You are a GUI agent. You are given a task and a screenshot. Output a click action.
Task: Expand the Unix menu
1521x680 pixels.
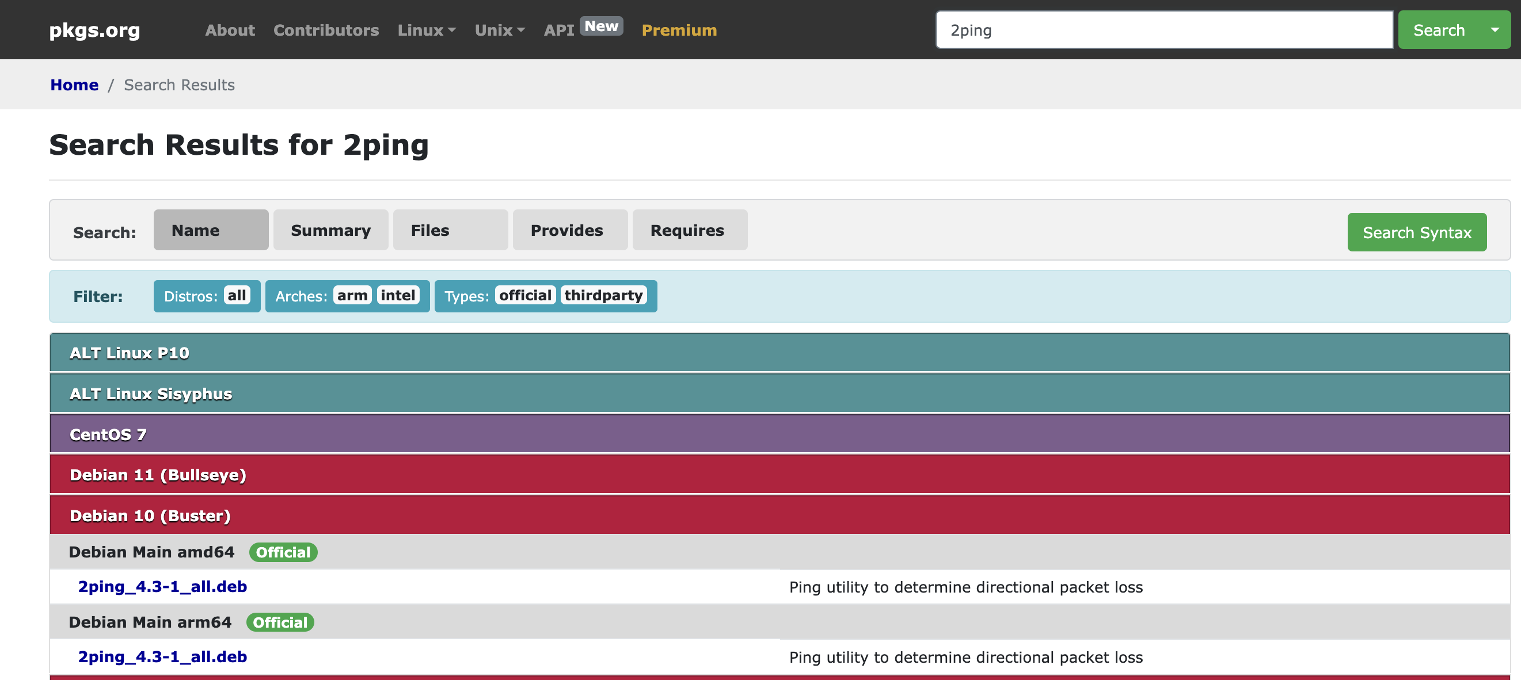click(499, 30)
